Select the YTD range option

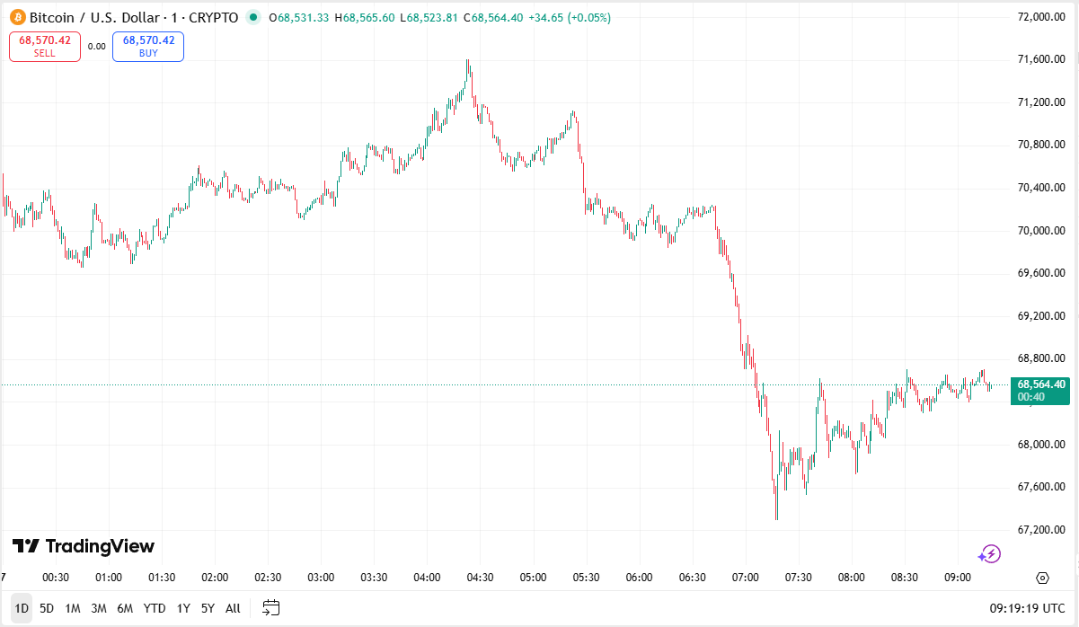coord(154,608)
